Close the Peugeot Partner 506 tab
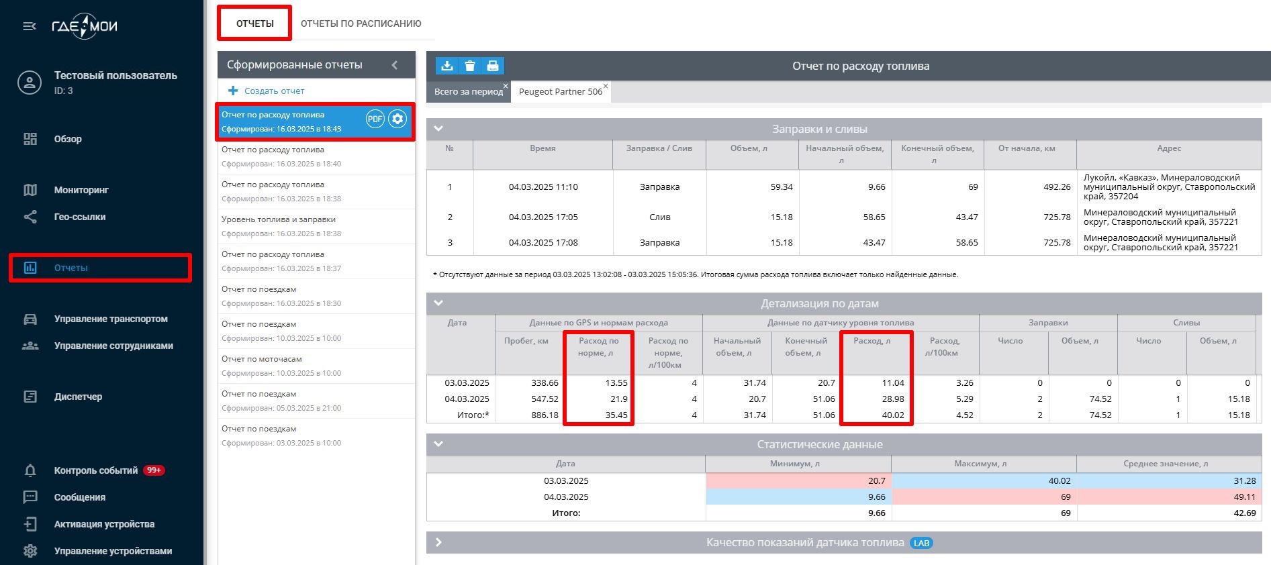1271x565 pixels. pos(606,86)
